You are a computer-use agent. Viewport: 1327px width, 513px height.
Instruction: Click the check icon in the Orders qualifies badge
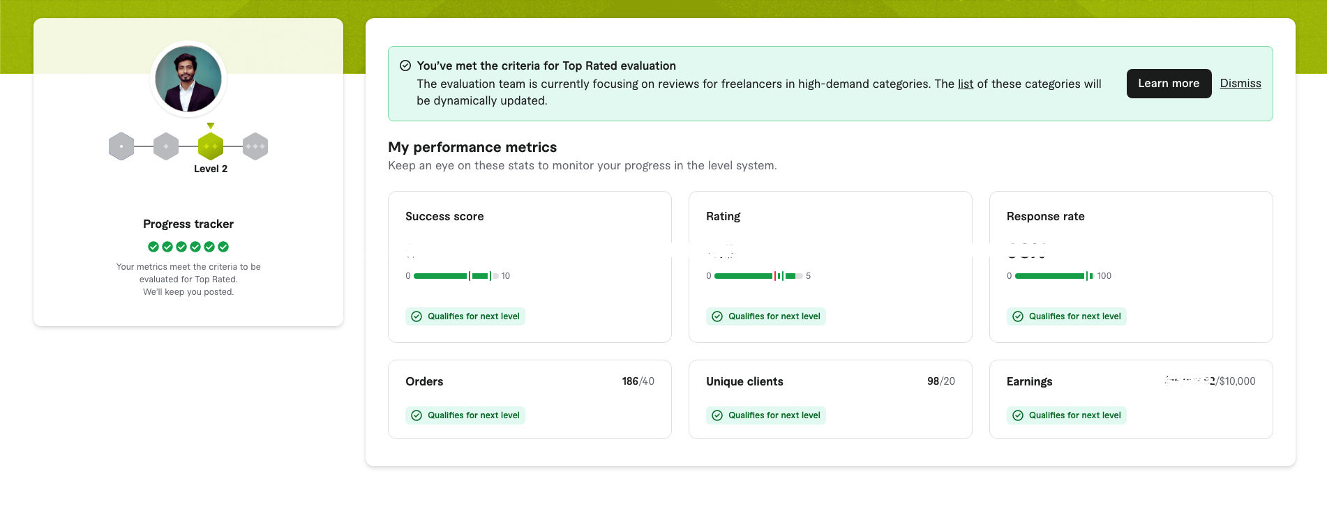(x=417, y=415)
